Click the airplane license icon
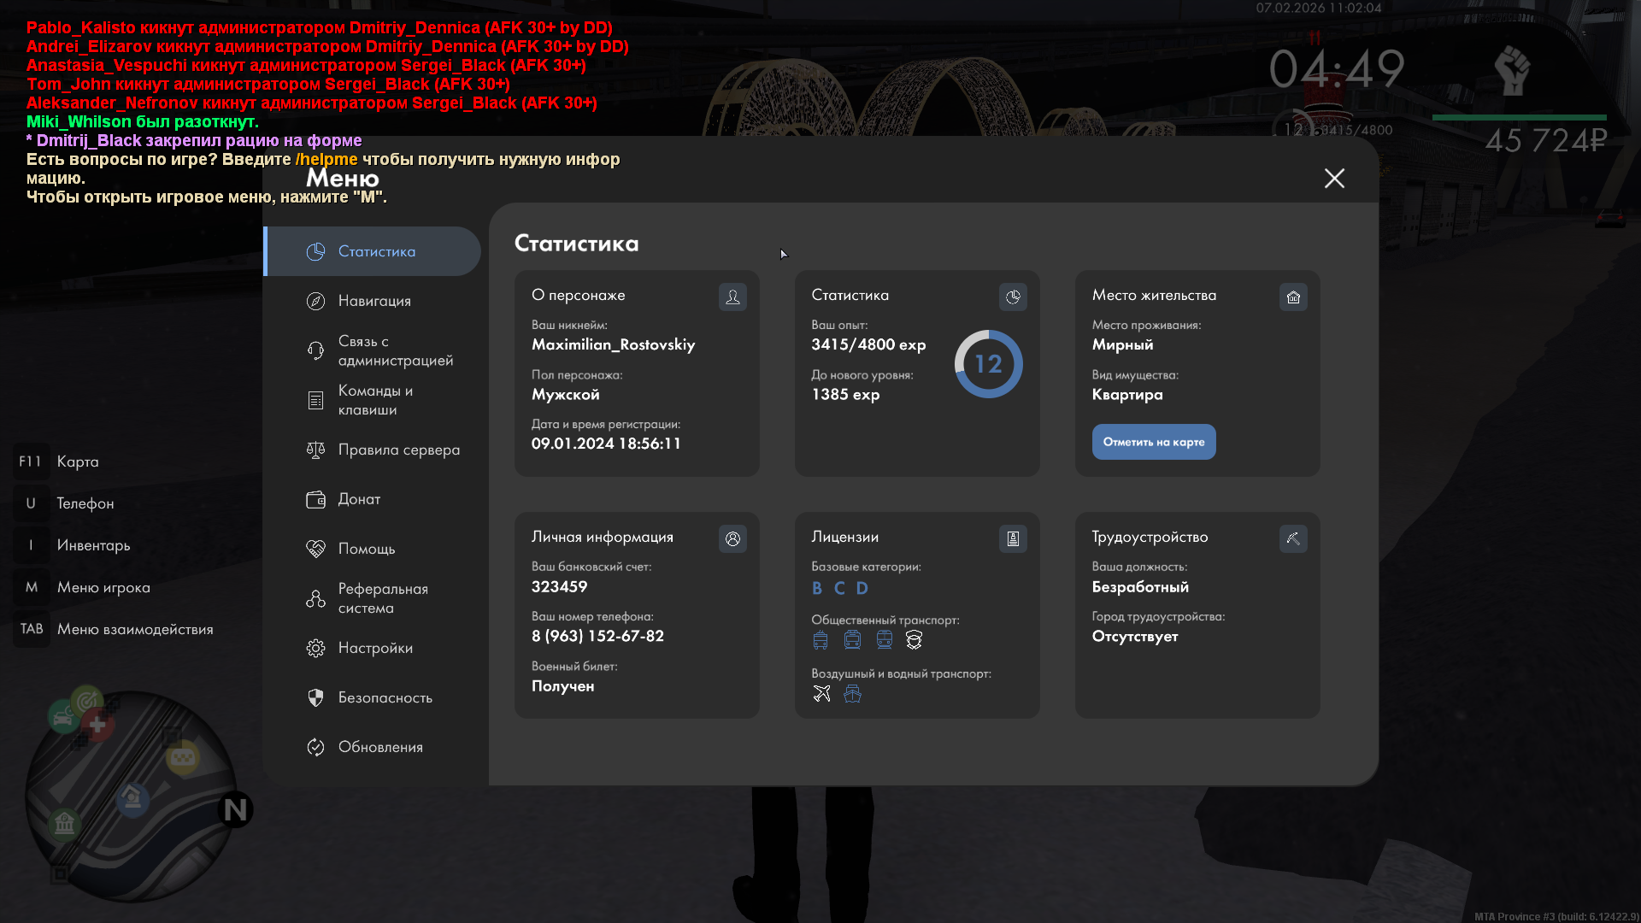This screenshot has width=1641, height=923. click(x=821, y=694)
